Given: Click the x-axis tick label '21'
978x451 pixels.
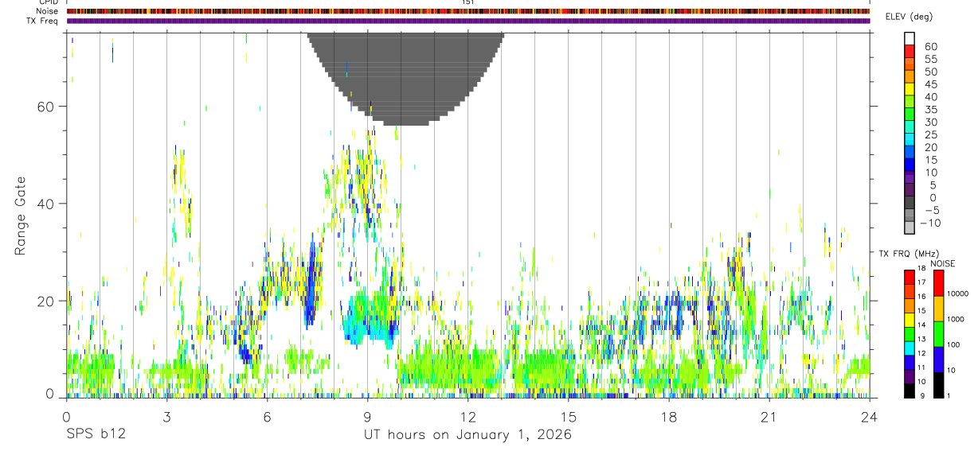Looking at the screenshot, I should [769, 417].
